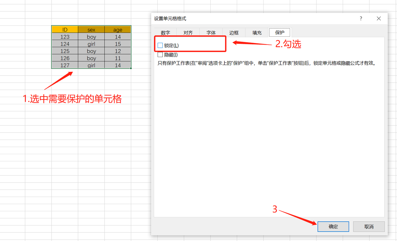The height and width of the screenshot is (241, 397).
Task: Pick the cell containing 125
Action: point(65,51)
